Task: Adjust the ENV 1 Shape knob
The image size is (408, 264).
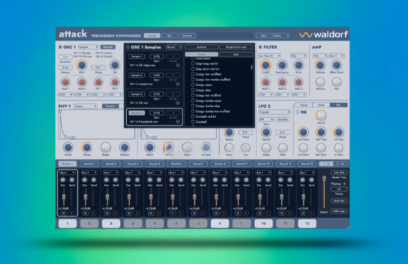Action: (x=106, y=147)
